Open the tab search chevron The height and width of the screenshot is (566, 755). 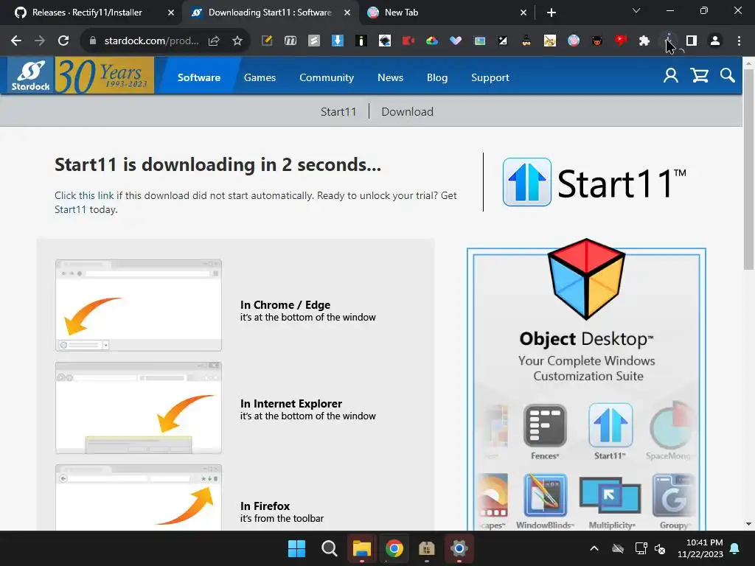coord(636,10)
